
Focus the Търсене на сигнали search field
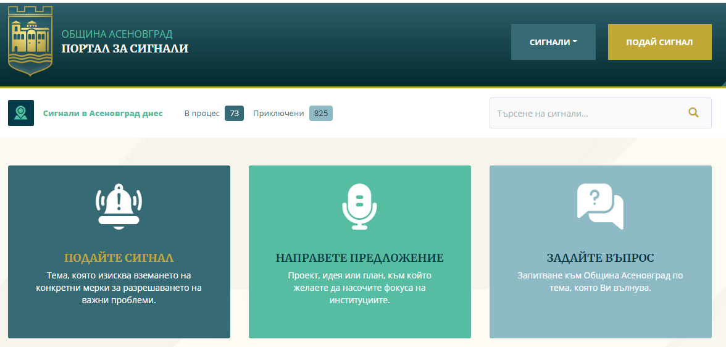(x=600, y=113)
